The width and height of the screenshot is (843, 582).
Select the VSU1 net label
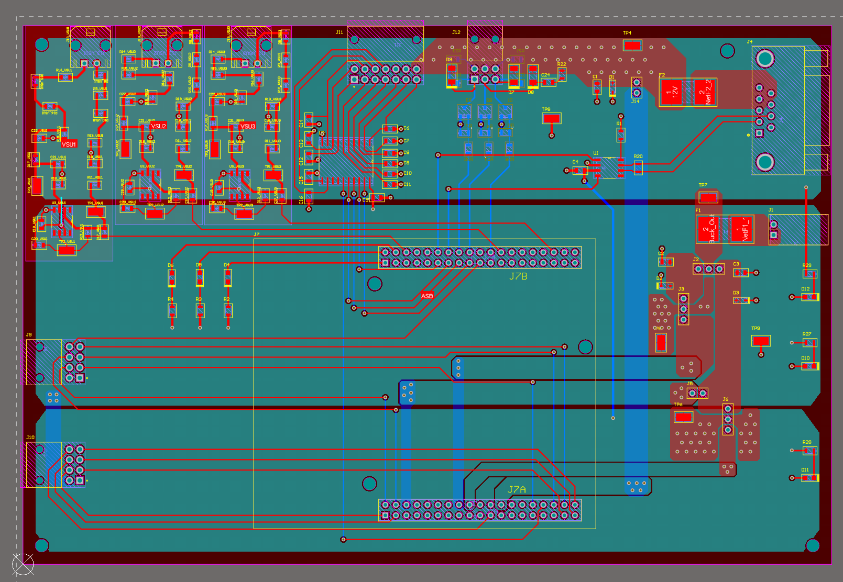click(x=69, y=144)
